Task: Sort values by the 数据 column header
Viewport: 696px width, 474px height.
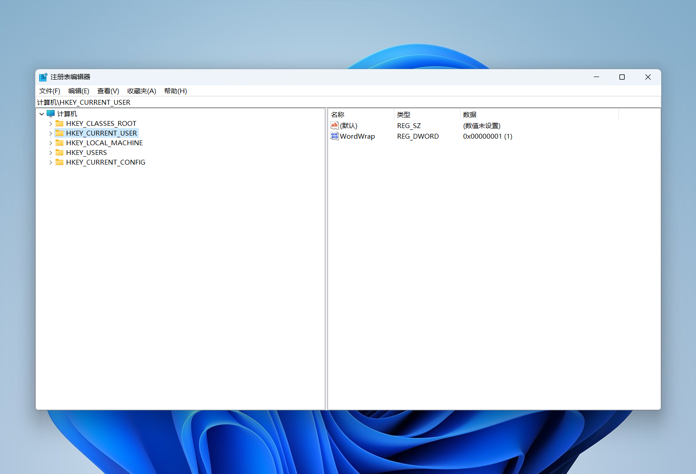Action: point(539,114)
